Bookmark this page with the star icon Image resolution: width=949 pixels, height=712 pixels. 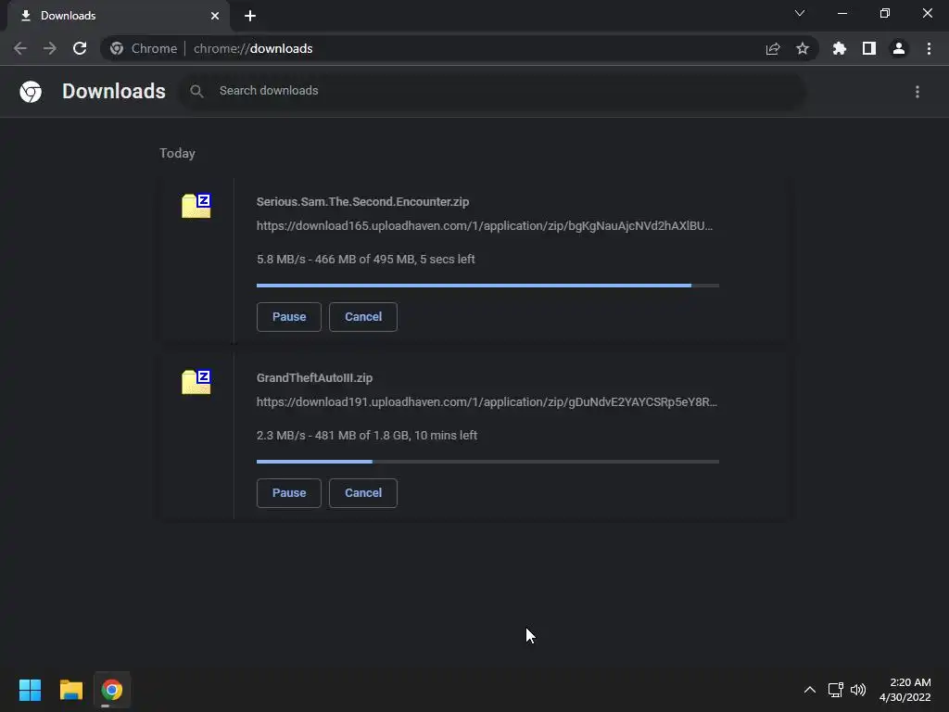pos(803,48)
